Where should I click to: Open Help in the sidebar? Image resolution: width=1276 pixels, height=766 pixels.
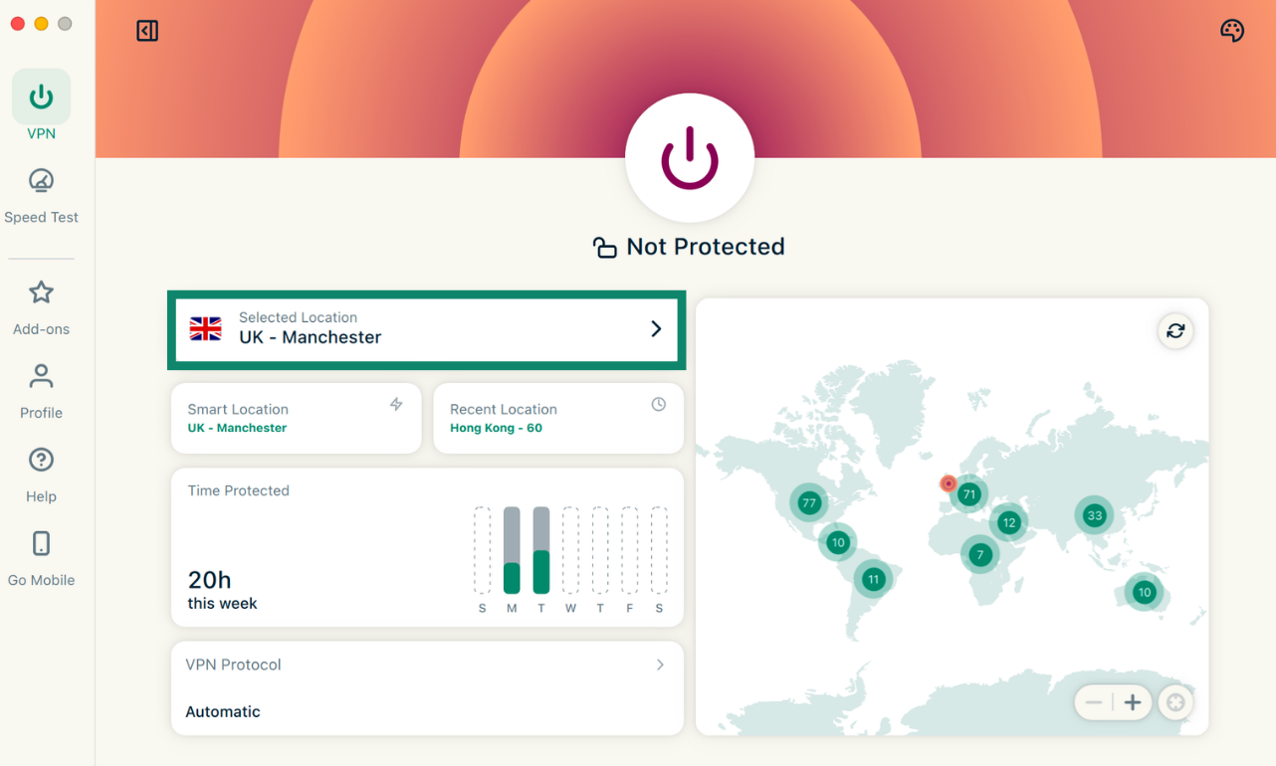click(x=41, y=476)
